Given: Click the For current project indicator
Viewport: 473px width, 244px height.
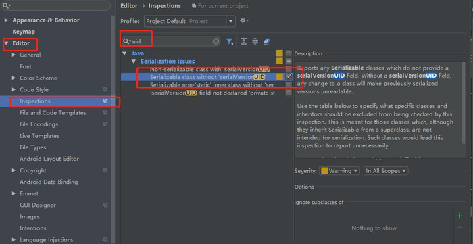Looking at the screenshot, I should (220, 6).
